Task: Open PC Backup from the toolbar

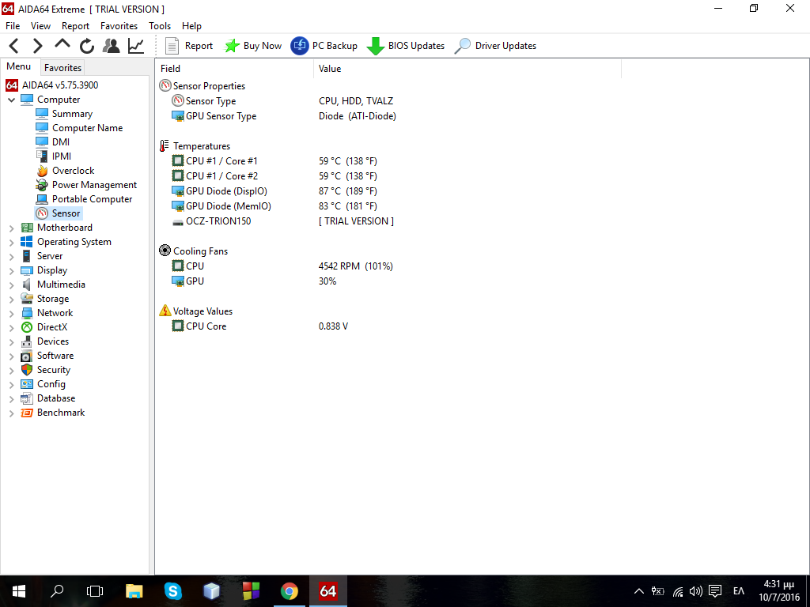Action: click(x=324, y=46)
